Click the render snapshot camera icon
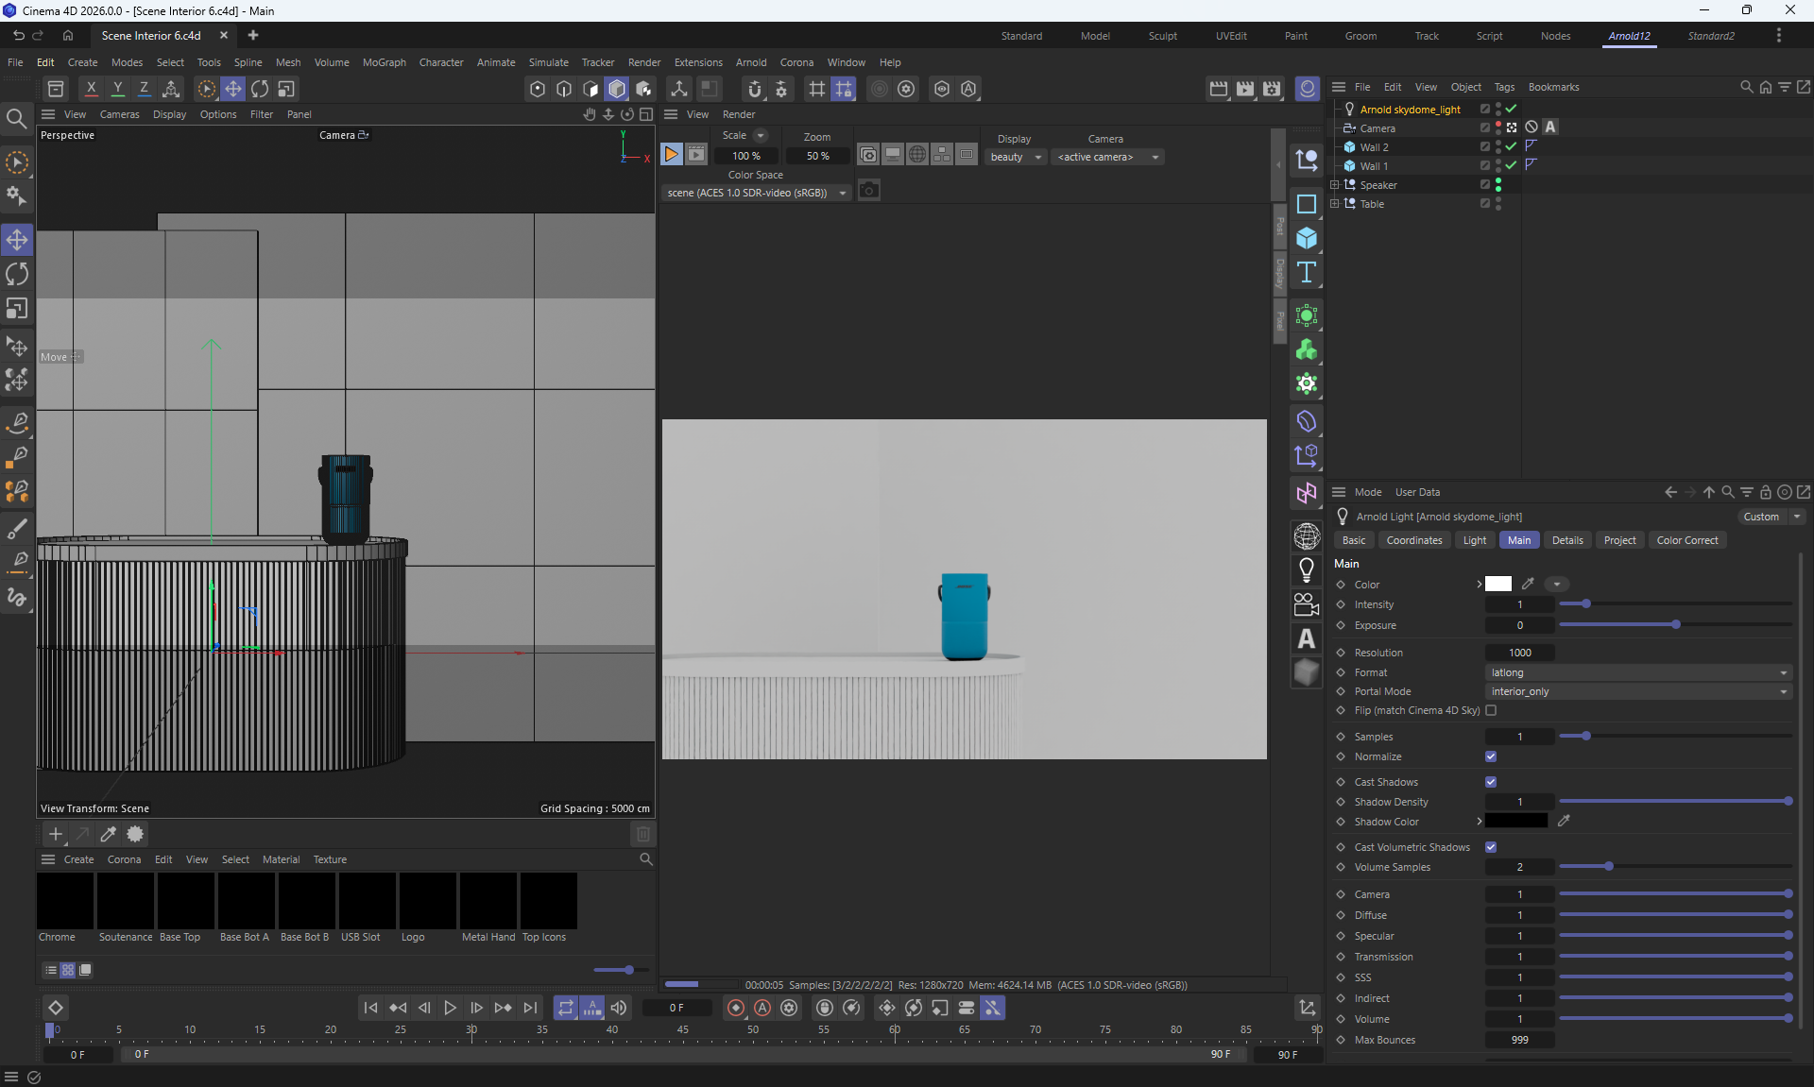Image resolution: width=1814 pixels, height=1087 pixels. point(869,191)
